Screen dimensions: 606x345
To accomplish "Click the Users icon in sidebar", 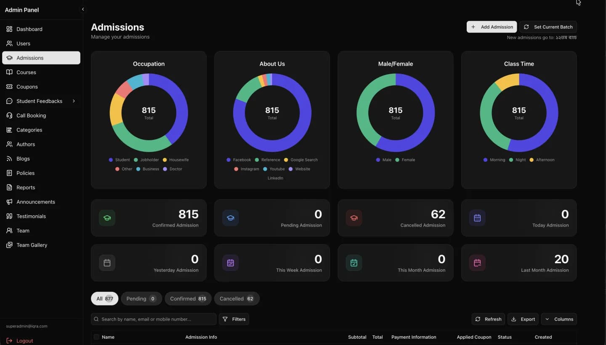I will click(9, 43).
